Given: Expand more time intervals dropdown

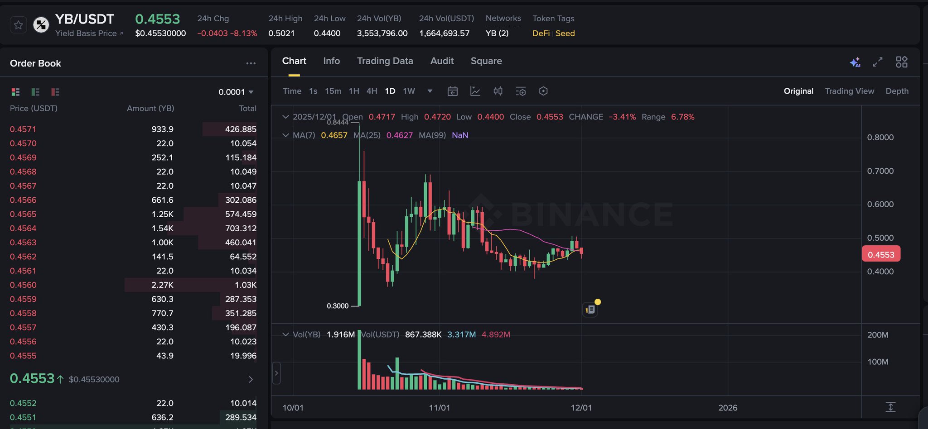Looking at the screenshot, I should click(x=430, y=91).
